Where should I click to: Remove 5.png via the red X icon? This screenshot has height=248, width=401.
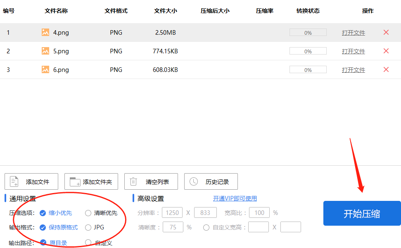(x=386, y=51)
